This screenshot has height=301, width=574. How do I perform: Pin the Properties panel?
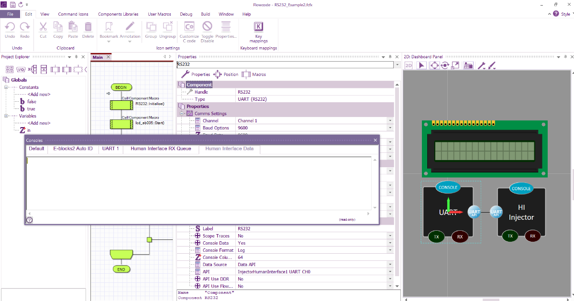(390, 56)
